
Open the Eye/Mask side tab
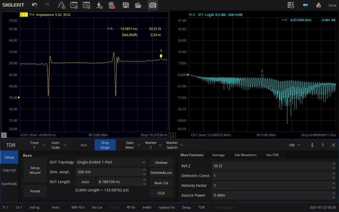point(9,184)
